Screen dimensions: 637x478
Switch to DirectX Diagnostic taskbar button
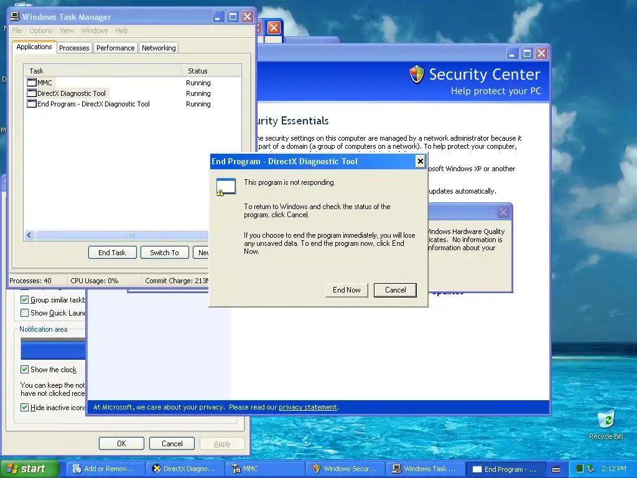[x=185, y=469]
